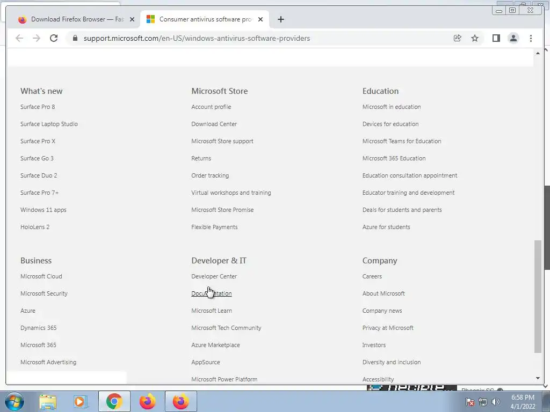Open the Dynamics 365 link
Screen dimensions: 550x412
coord(38,328)
